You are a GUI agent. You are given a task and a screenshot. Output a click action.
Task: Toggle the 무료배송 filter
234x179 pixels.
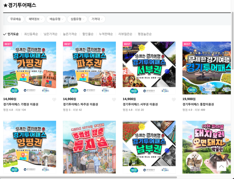15,19
